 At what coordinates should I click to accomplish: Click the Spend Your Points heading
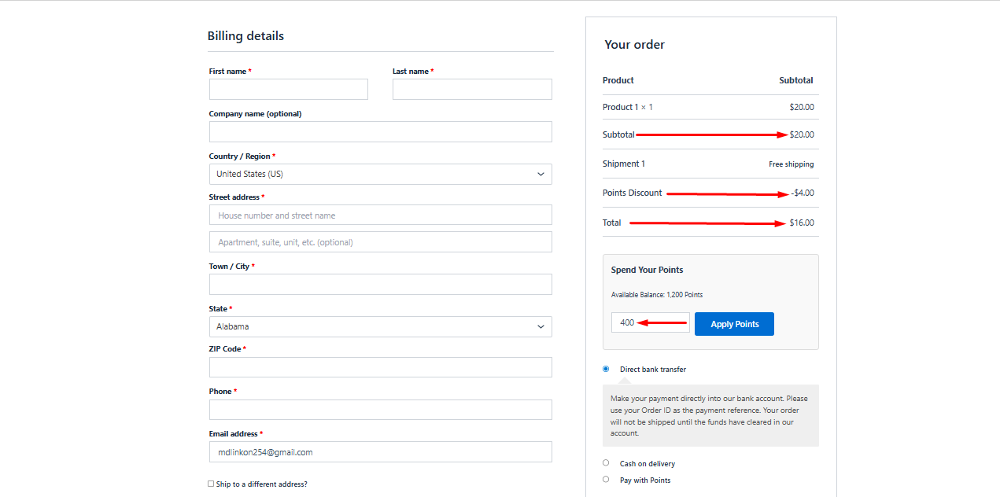click(x=647, y=270)
